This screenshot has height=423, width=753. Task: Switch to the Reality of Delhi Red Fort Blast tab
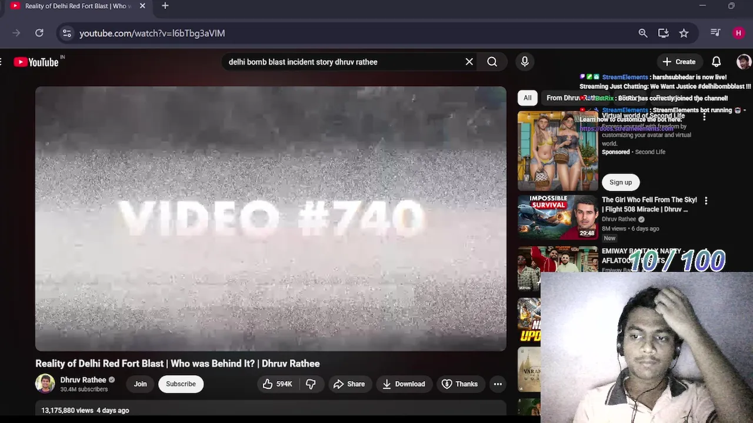pos(78,6)
